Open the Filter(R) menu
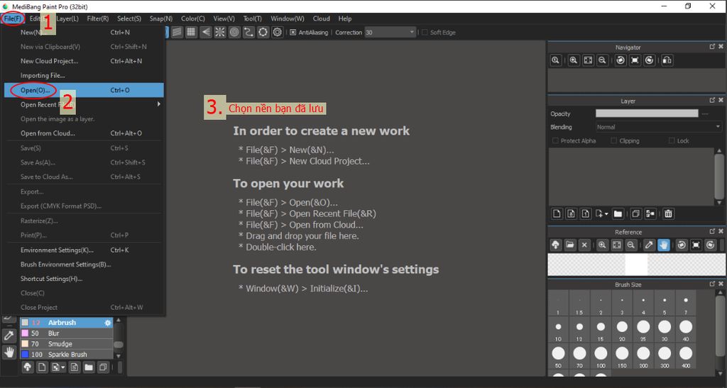Image resolution: width=727 pixels, height=388 pixels. coord(98,18)
